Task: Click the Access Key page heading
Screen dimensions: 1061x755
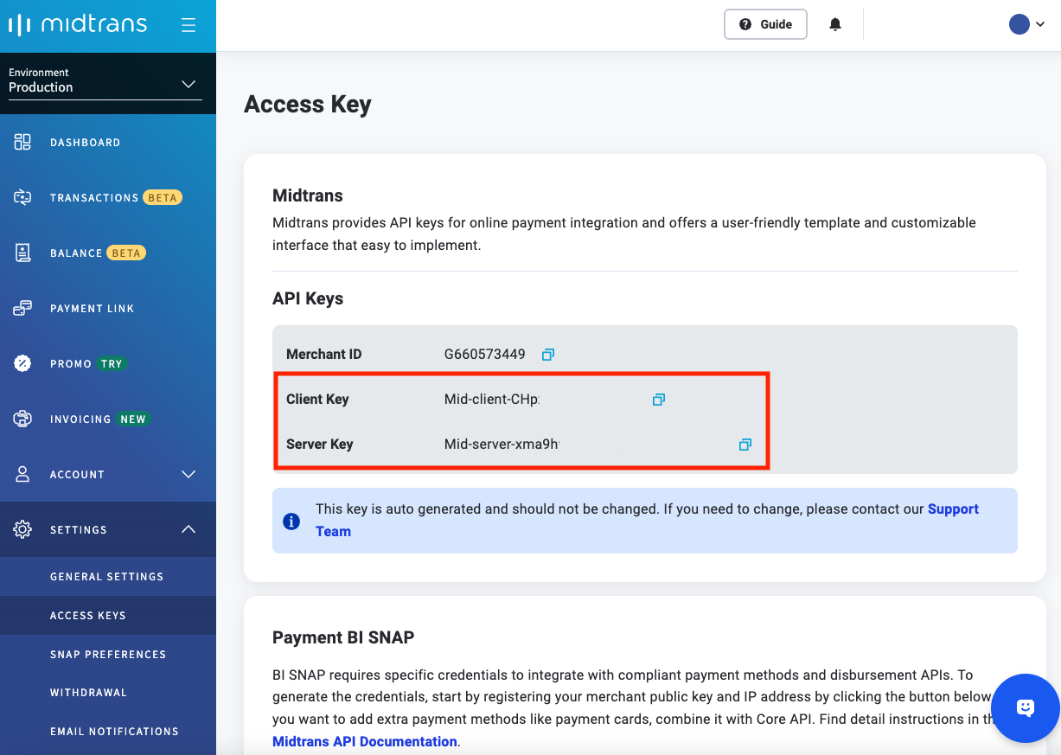Action: [x=308, y=105]
